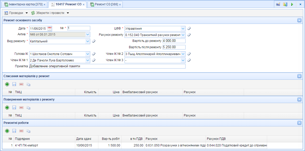305x151 pixels.
Task: Collapse Ремонтні роботи panel
Action: tap(299, 123)
